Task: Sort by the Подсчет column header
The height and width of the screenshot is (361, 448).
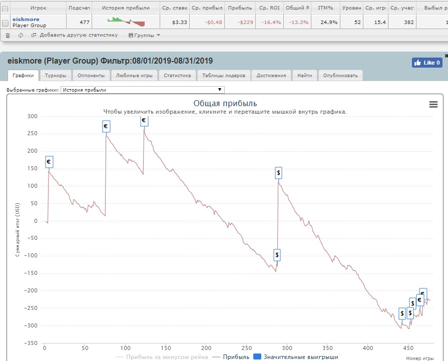Action: [x=79, y=8]
